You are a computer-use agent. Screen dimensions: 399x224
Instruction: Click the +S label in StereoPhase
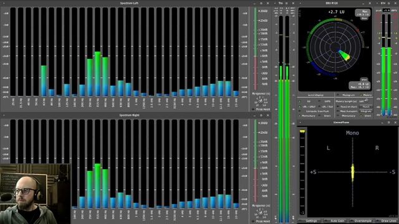click(313, 172)
